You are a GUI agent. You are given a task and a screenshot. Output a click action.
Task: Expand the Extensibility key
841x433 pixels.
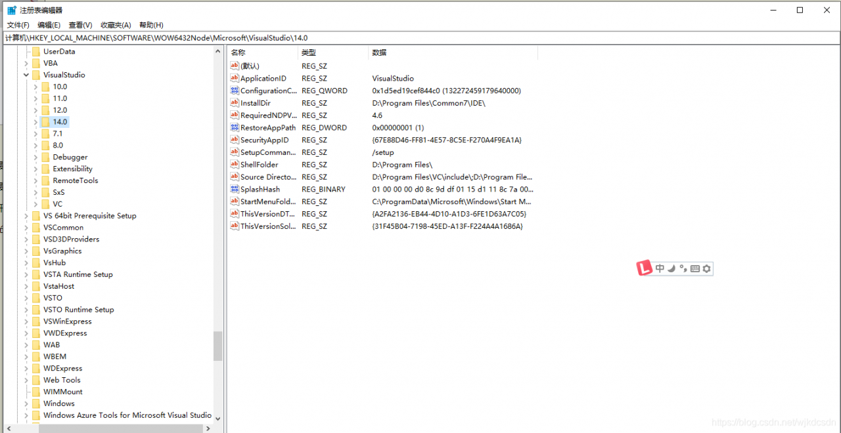(x=35, y=169)
